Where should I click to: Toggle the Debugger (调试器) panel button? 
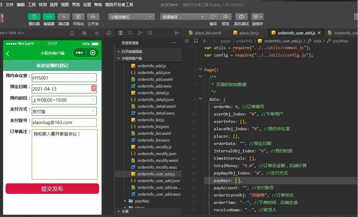(x=63, y=17)
